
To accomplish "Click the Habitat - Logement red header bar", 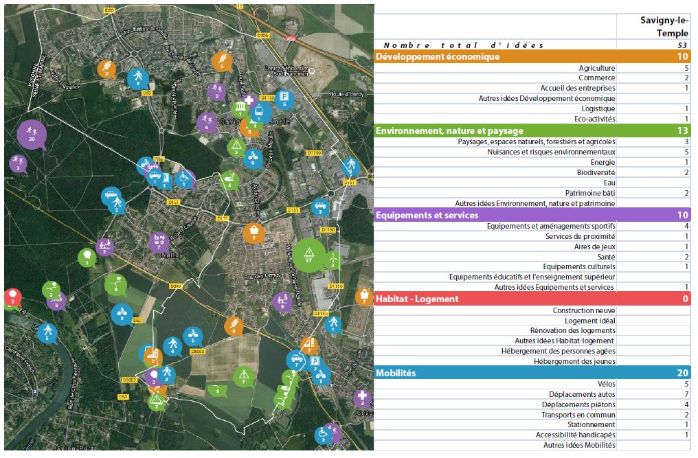I will (532, 299).
